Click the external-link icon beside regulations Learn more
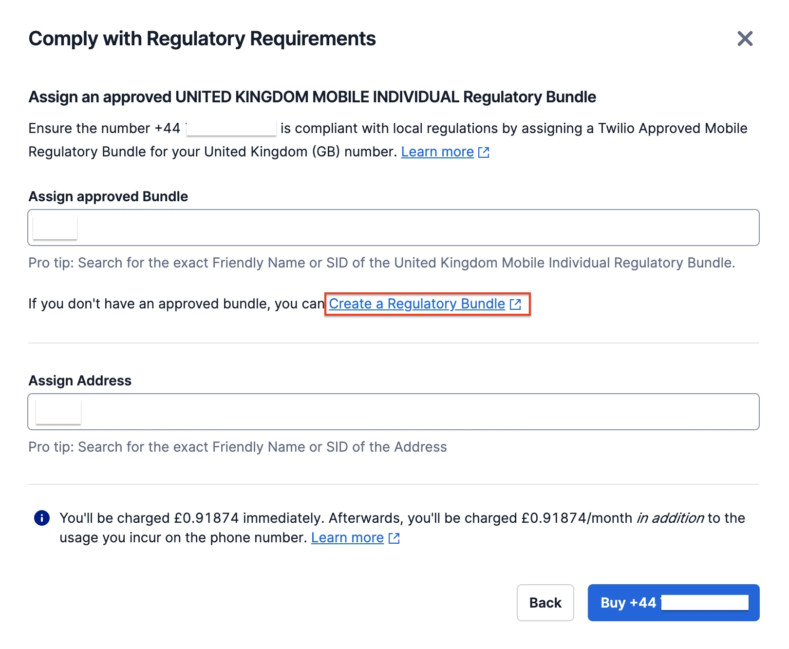This screenshot has width=789, height=649. pos(484,153)
